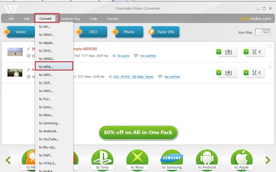Open the Help menu
Viewport: 276px width, 172px height.
coord(93,18)
